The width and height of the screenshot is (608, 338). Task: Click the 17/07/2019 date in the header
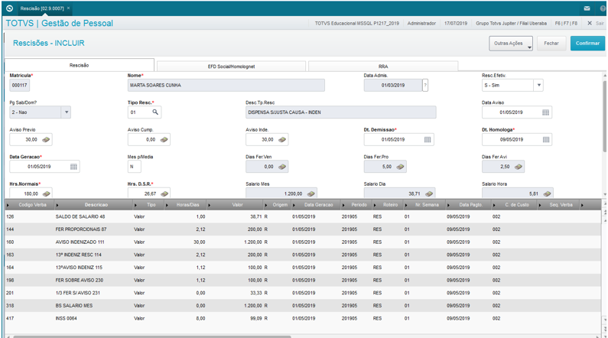[x=456, y=23]
